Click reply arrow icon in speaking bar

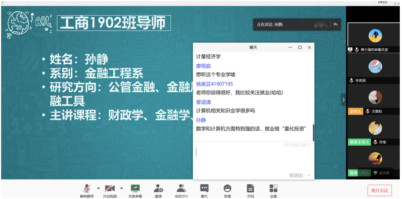coord(335,24)
